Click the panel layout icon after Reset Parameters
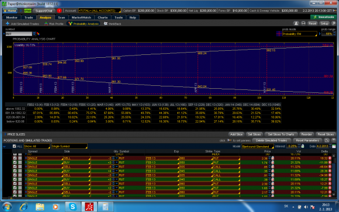 [327, 140]
